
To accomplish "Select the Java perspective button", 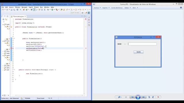I will click(89, 13).
